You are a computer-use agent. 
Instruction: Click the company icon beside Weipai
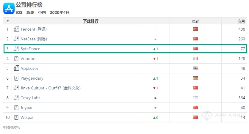pyautogui.click(x=16, y=117)
